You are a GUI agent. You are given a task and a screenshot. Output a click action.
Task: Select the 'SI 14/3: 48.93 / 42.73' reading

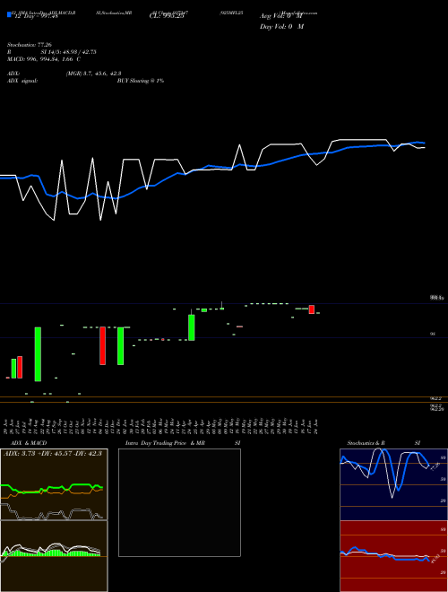point(69,52)
